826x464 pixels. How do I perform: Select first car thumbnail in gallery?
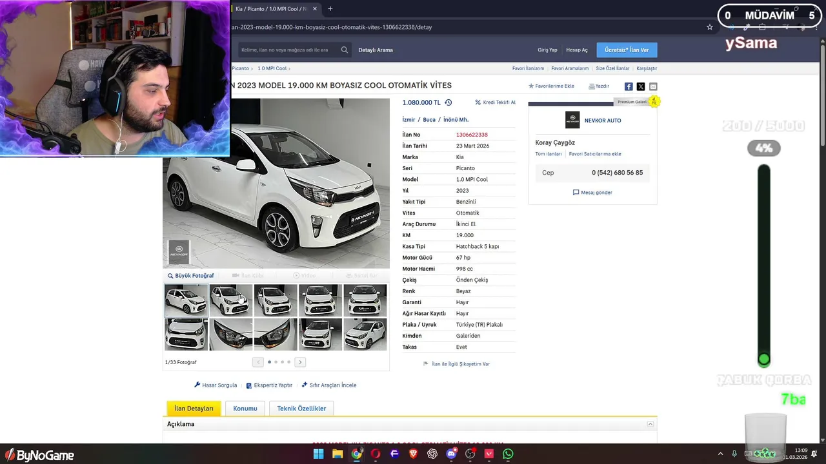pos(186,300)
